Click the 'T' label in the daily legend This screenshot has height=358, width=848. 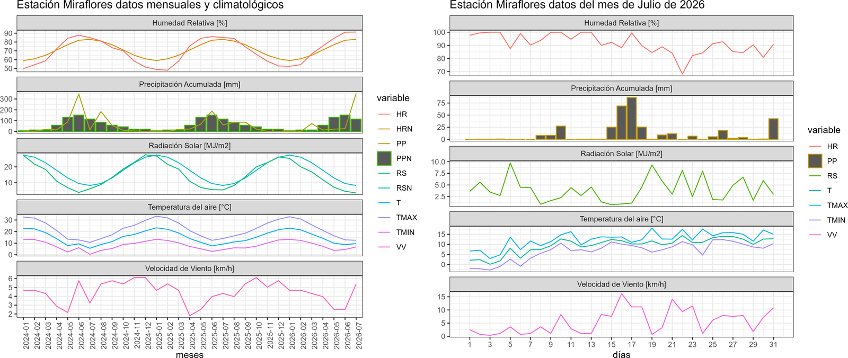829,191
